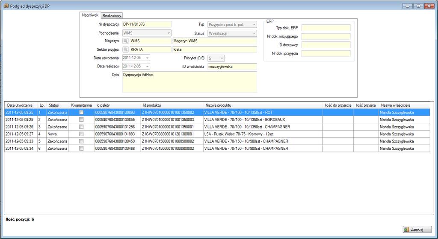The height and width of the screenshot is (239, 438).
Task: Click the ID właściciela field mszczyglewska
Action: pyautogui.click(x=232, y=67)
